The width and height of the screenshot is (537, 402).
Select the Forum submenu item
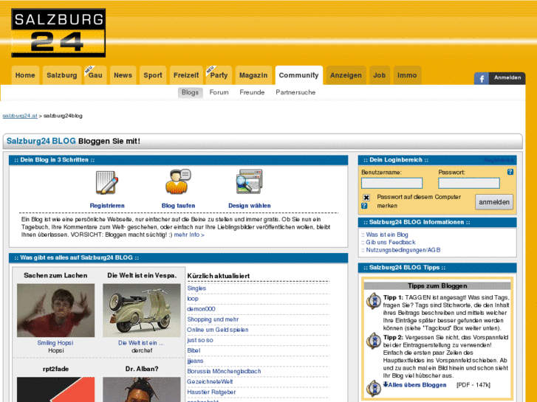click(219, 92)
